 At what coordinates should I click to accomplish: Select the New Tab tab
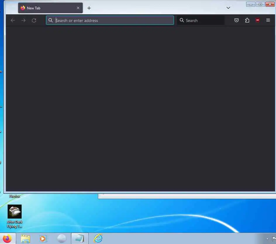pyautogui.click(x=50, y=8)
